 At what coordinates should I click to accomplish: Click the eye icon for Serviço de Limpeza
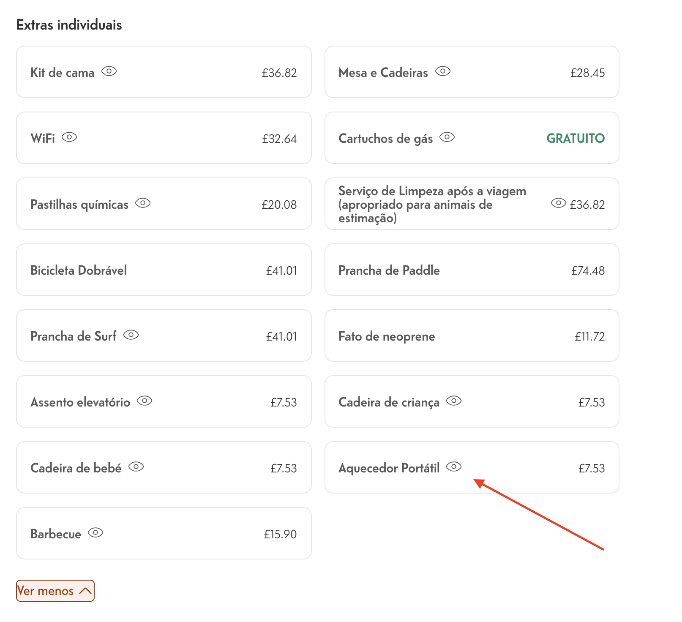pyautogui.click(x=559, y=203)
